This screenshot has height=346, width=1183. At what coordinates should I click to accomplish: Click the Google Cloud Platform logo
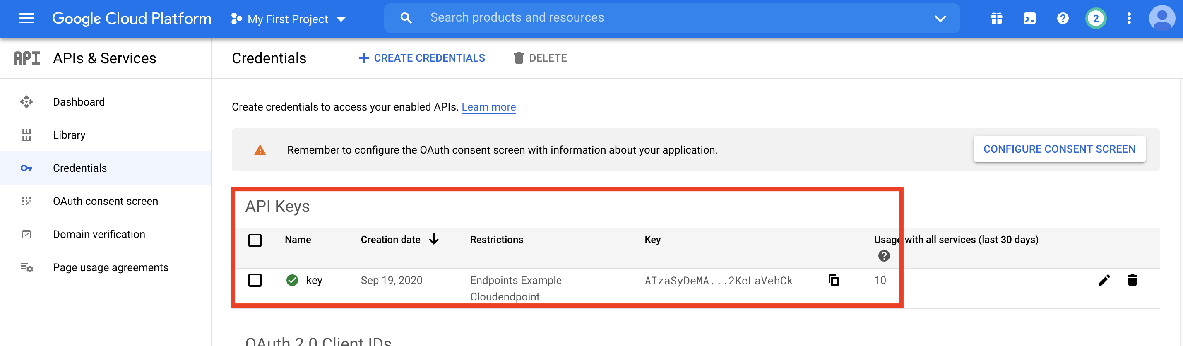[132, 18]
